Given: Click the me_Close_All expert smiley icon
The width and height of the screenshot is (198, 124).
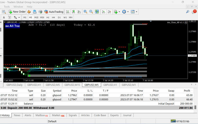Looking at the screenshot, I should coord(186,23).
